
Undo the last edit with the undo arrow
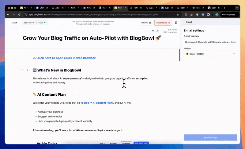click(x=153, y=31)
